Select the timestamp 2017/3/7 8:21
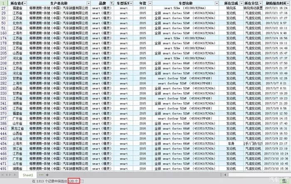The width and height of the screenshot is (291, 184). tap(276, 83)
